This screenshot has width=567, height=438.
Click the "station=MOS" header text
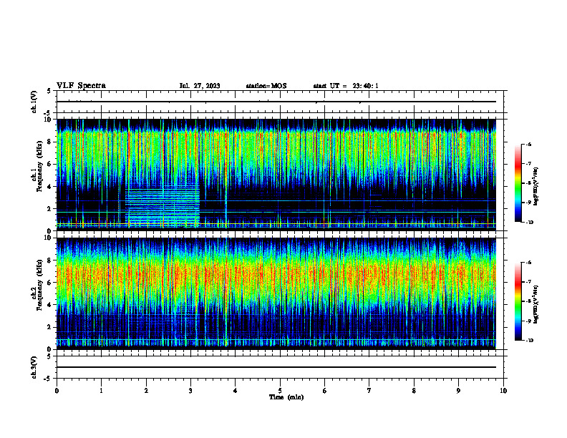pos(266,86)
